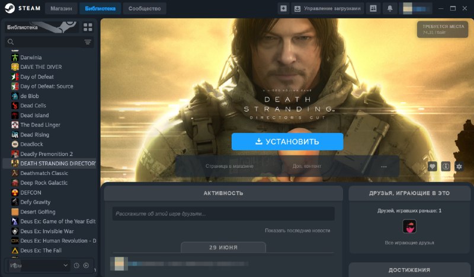Open the friends list icon in the top bar
Image resolution: width=474 pixels, height=277 pixels.
pyautogui.click(x=373, y=8)
